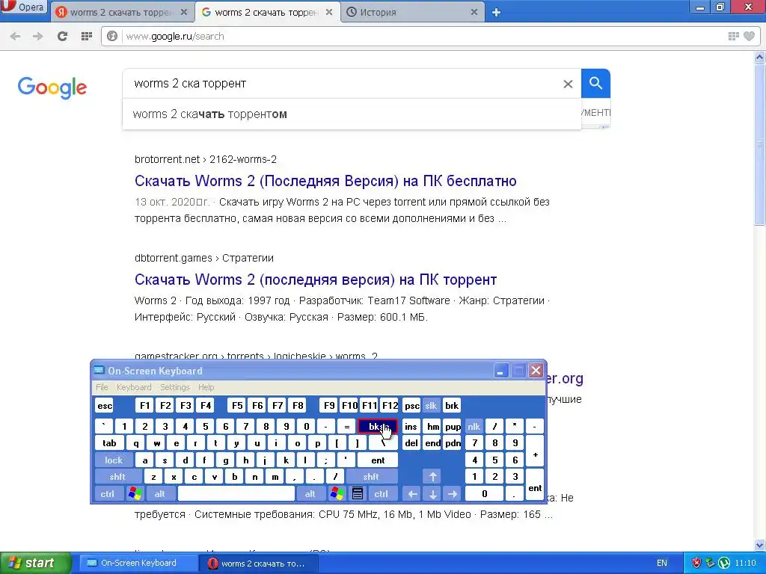Toggle the left alt key
This screenshot has height=574, width=766.
160,494
